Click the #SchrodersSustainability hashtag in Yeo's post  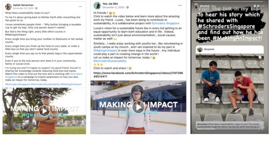point(110,61)
